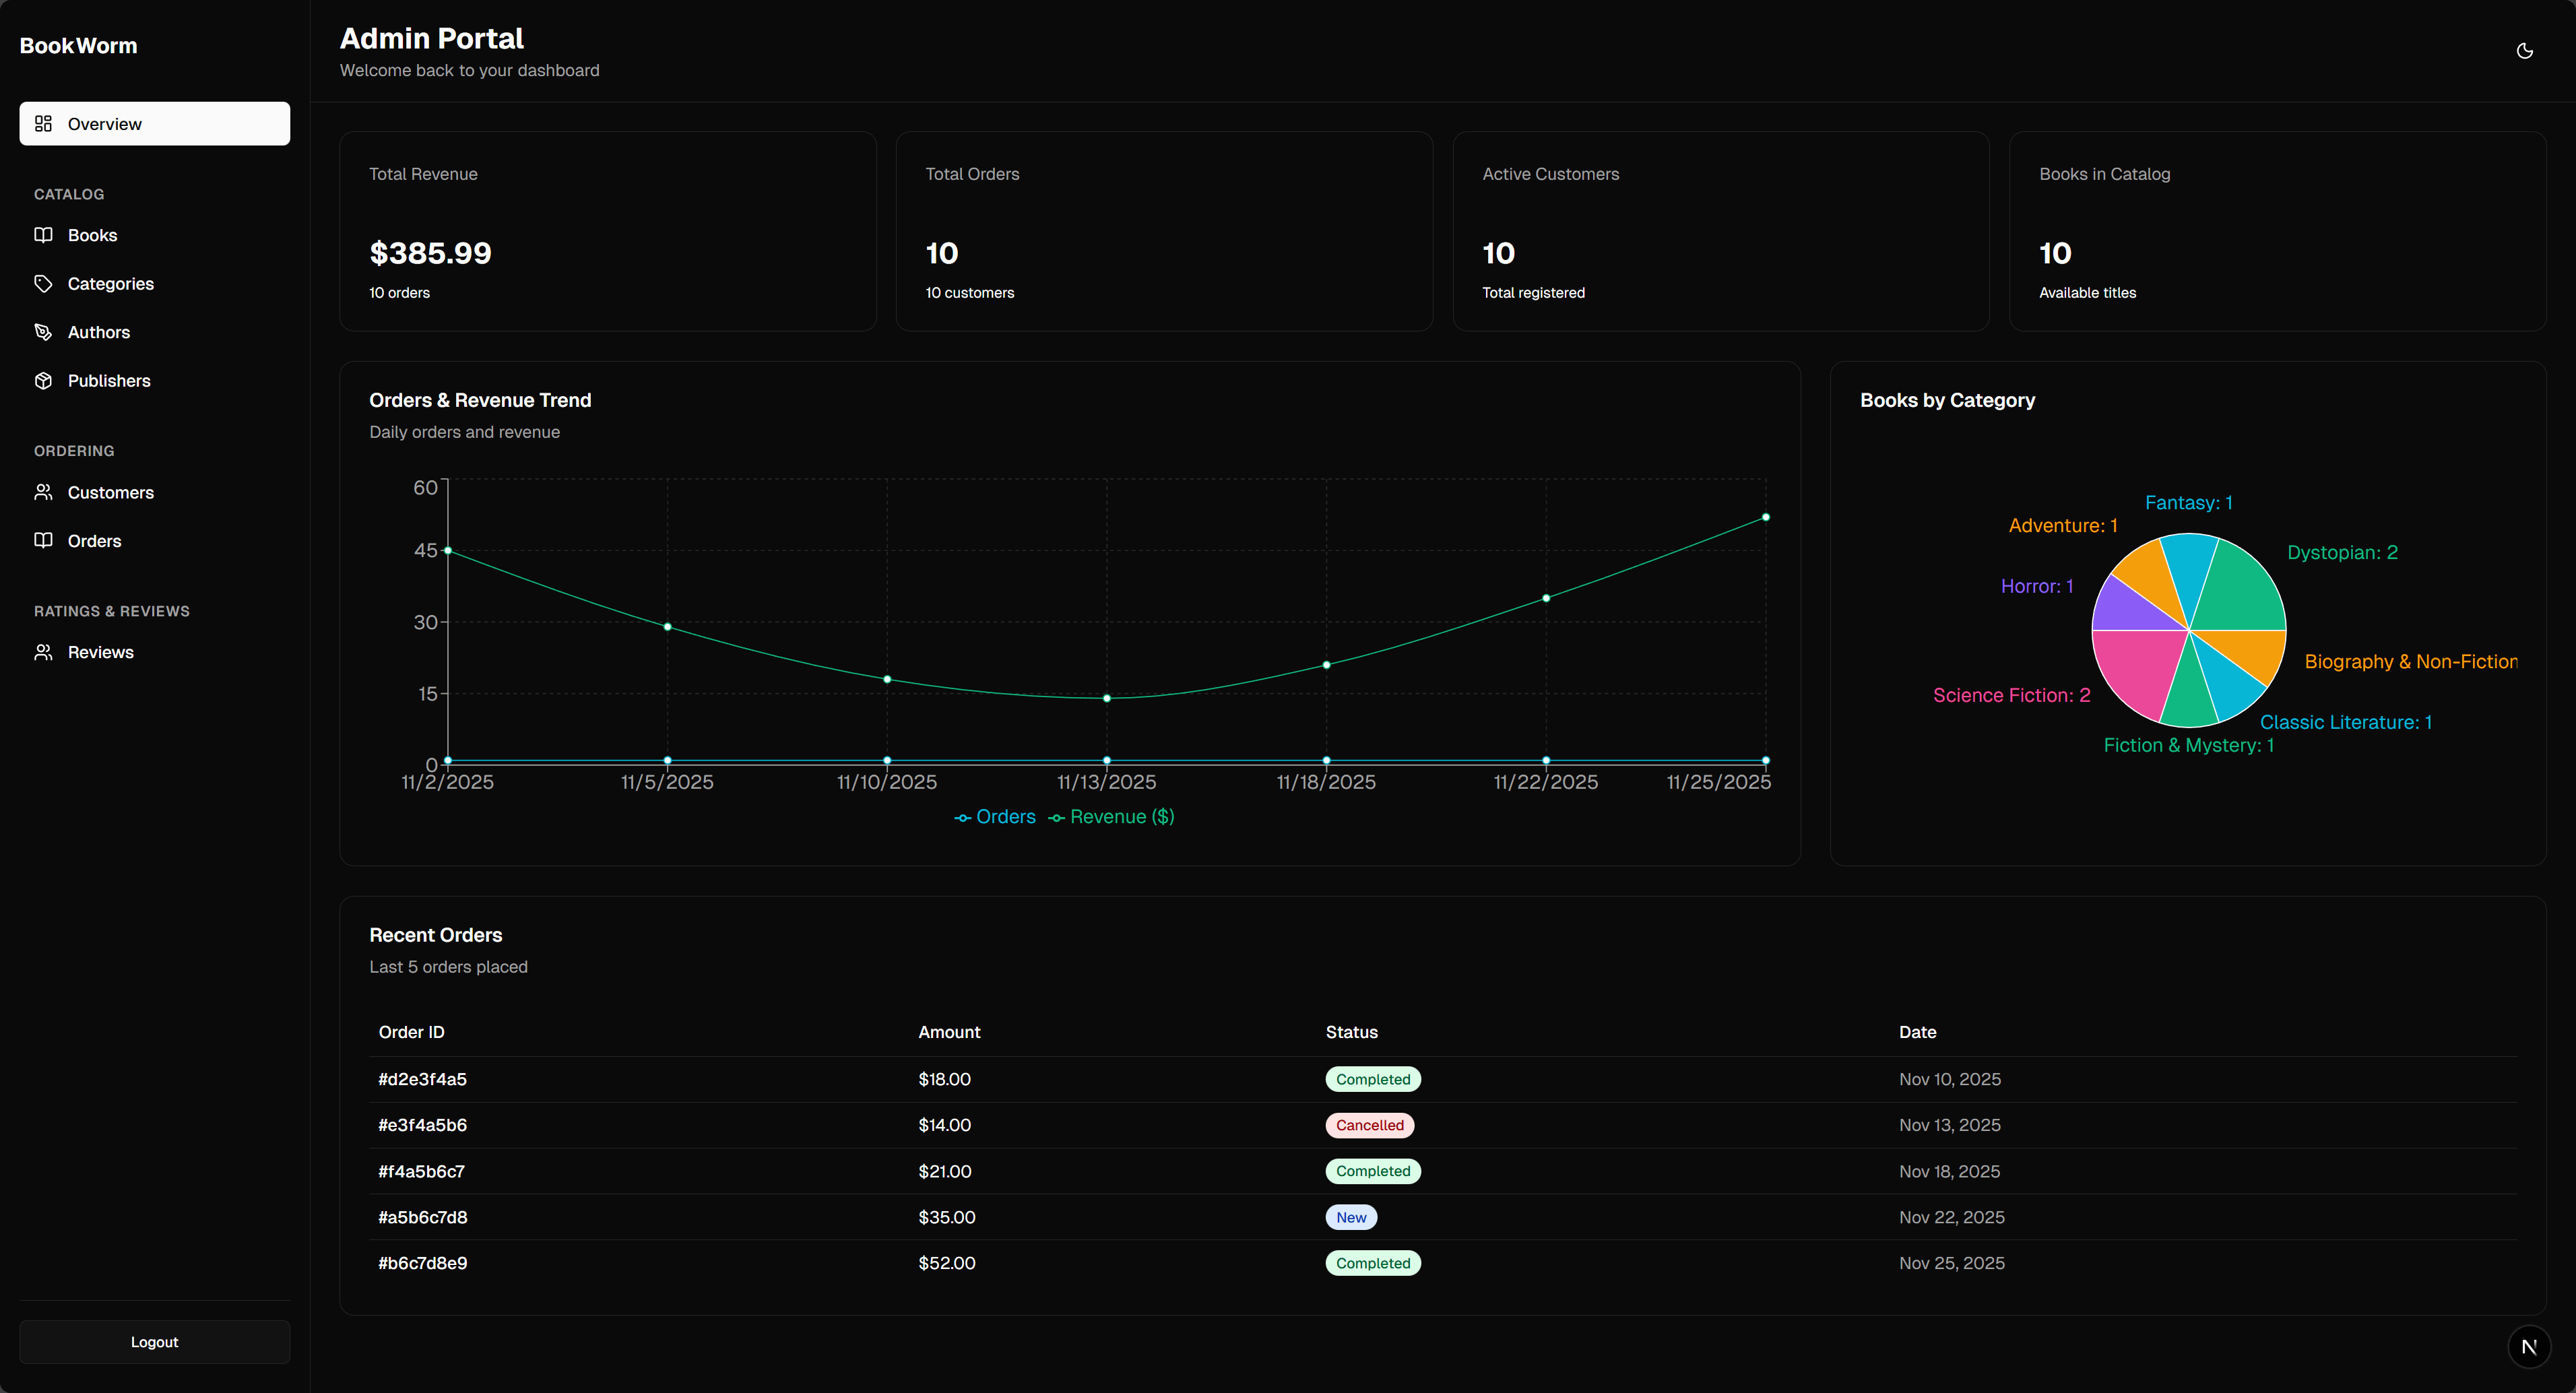
Task: Click the Order ID column header
Action: [x=412, y=1033]
